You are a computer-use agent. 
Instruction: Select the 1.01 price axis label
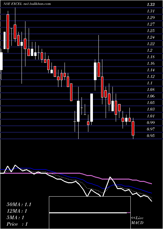point(151,116)
